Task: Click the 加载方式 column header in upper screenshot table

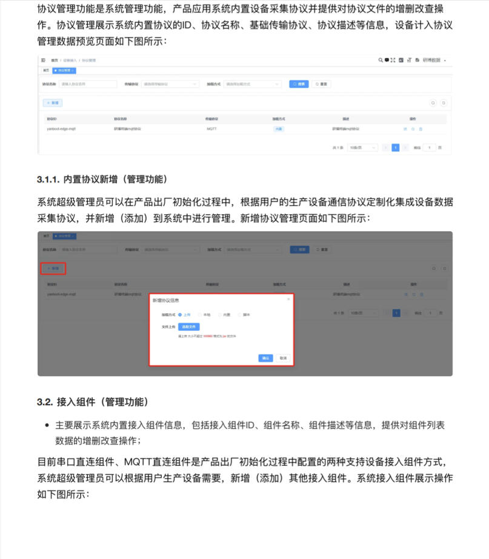Action: pos(279,119)
